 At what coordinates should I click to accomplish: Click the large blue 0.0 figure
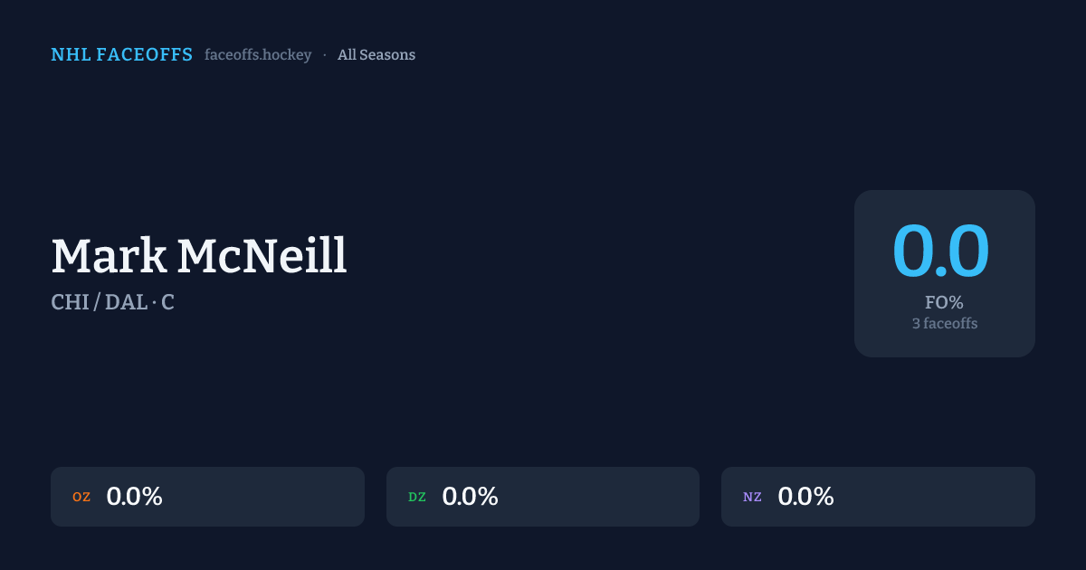(x=941, y=252)
